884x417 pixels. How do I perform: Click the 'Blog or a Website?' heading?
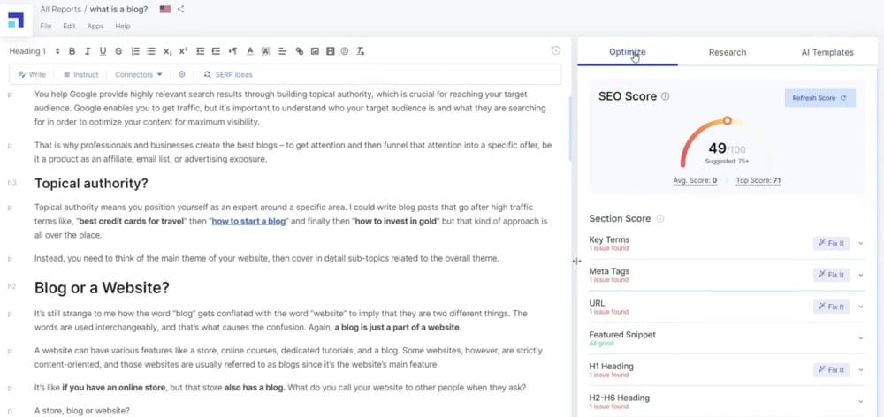tap(102, 288)
